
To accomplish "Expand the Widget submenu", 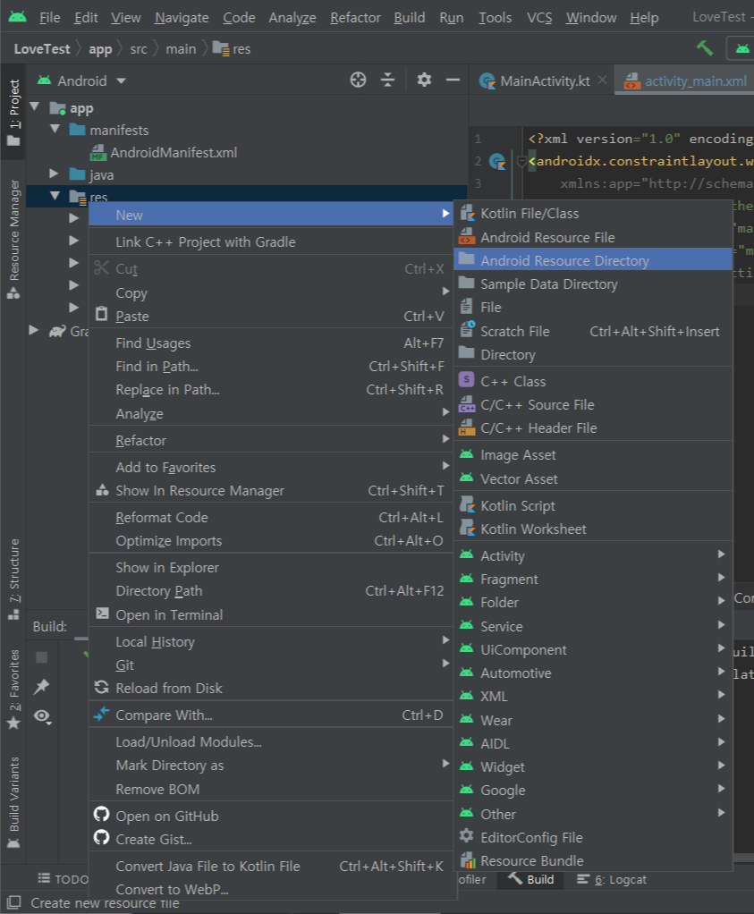I will (x=593, y=766).
